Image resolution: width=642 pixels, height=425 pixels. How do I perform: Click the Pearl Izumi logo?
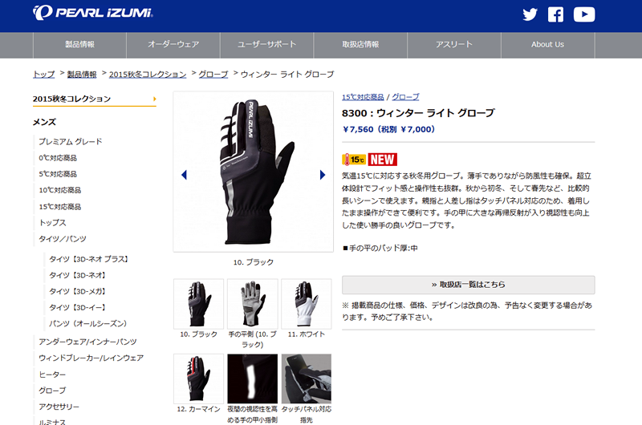(93, 13)
